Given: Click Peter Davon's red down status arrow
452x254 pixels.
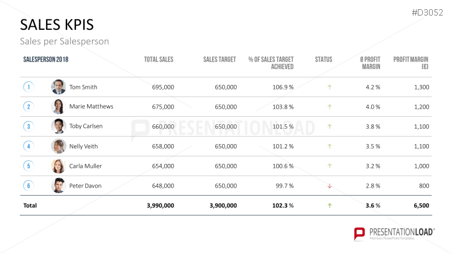Looking at the screenshot, I should tap(330, 186).
